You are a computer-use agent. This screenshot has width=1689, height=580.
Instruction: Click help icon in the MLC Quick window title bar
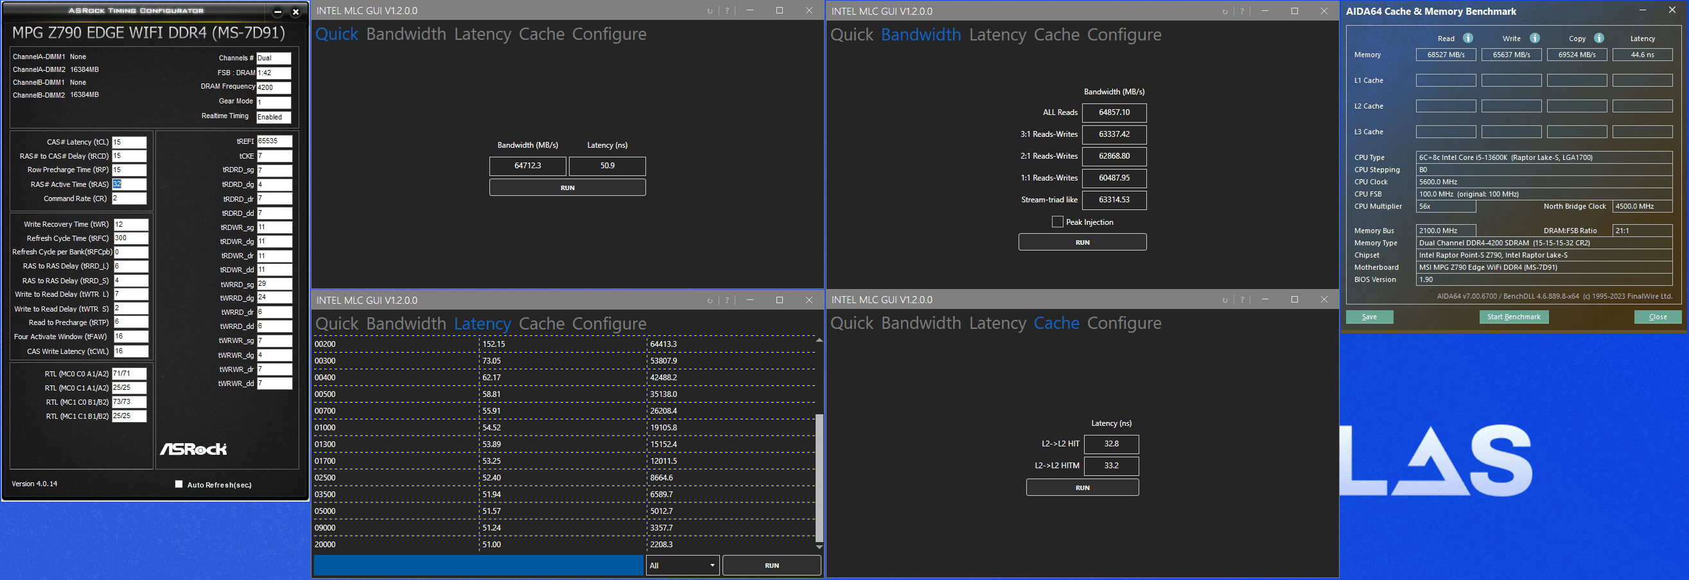pos(727,11)
